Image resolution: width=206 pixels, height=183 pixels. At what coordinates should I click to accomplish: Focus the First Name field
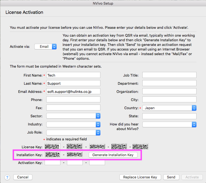click(x=73, y=75)
